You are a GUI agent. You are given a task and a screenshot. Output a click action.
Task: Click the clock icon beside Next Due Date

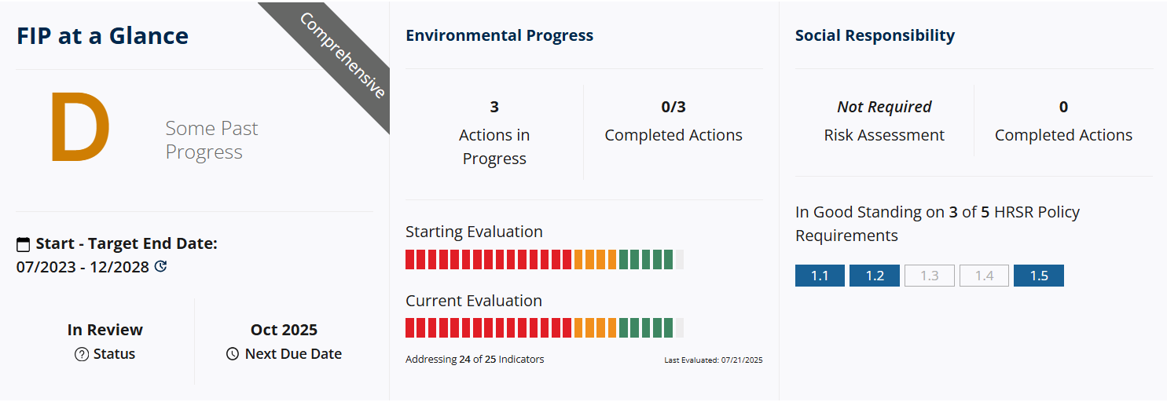tap(233, 354)
